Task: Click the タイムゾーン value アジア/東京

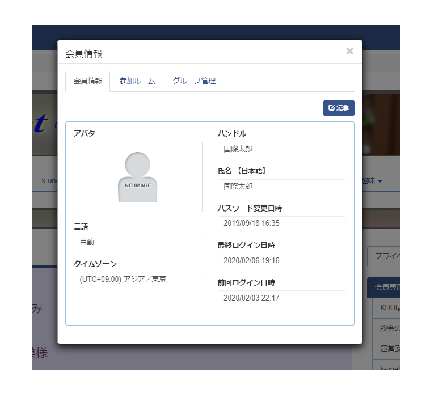Action: coord(123,279)
